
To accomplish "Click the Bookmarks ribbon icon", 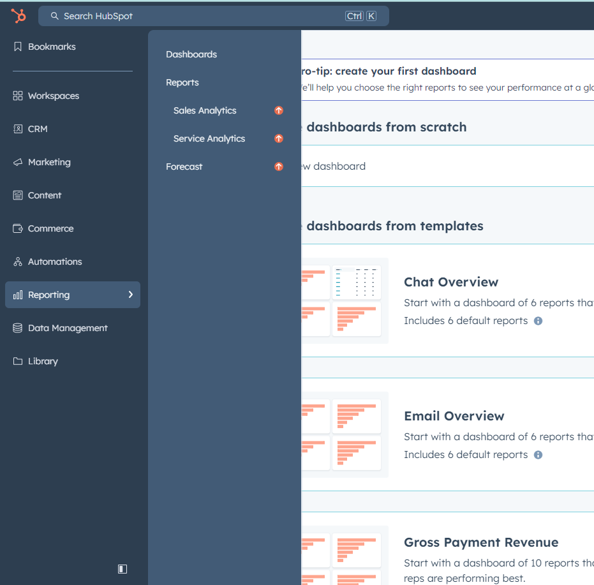I will coord(17,47).
